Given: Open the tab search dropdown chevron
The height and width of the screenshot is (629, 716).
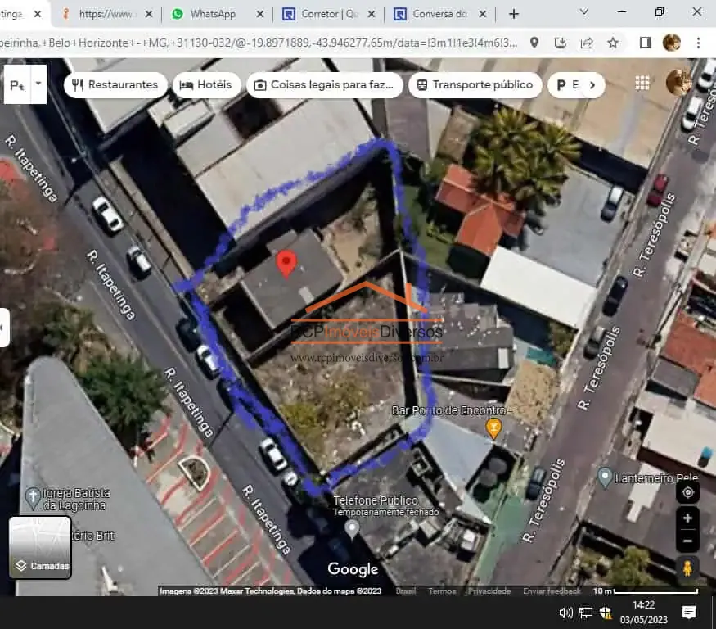Looking at the screenshot, I should coord(583,12).
